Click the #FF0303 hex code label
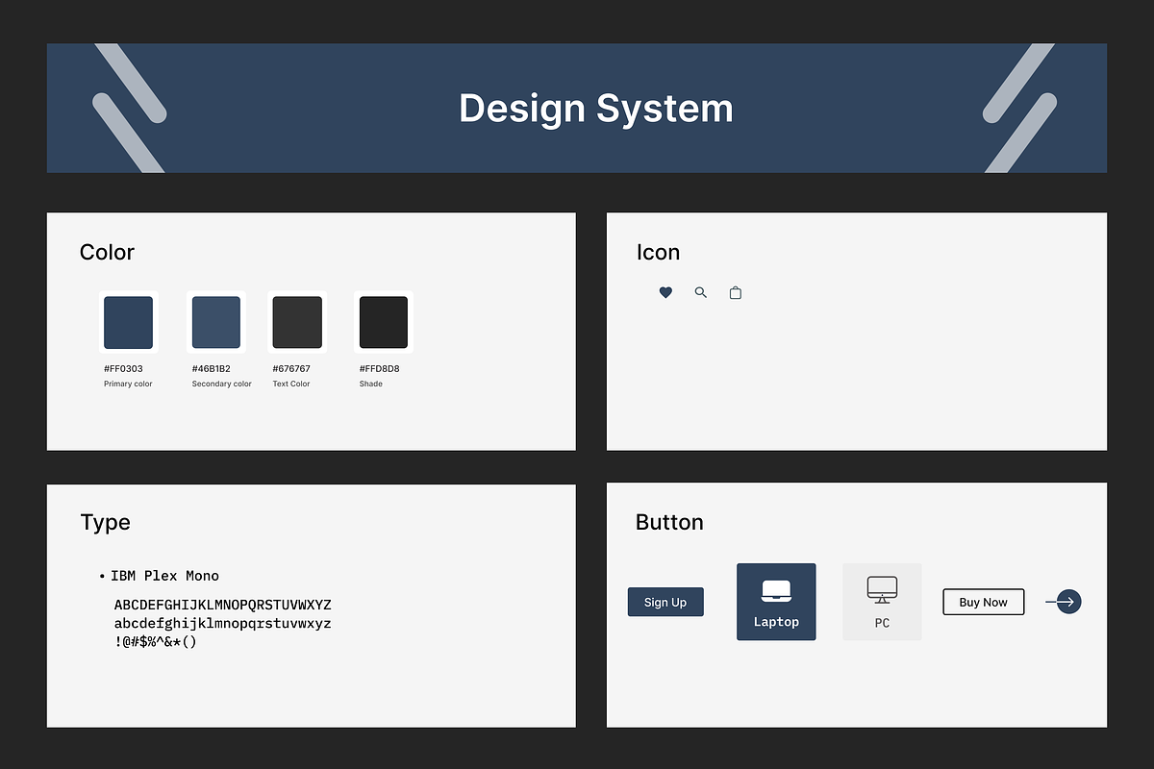 (x=123, y=369)
